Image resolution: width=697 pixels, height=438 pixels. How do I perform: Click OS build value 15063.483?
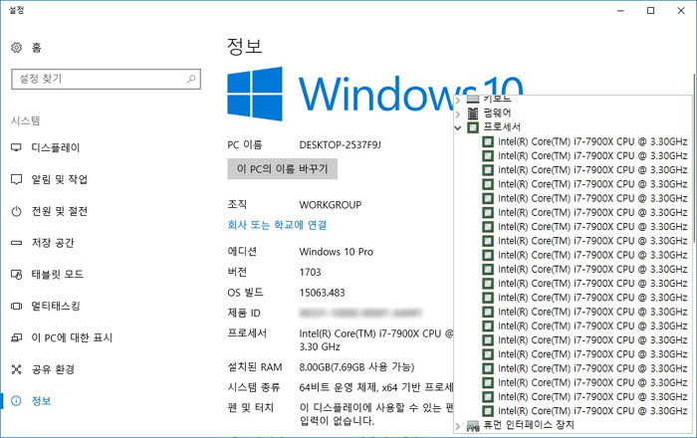(x=322, y=293)
